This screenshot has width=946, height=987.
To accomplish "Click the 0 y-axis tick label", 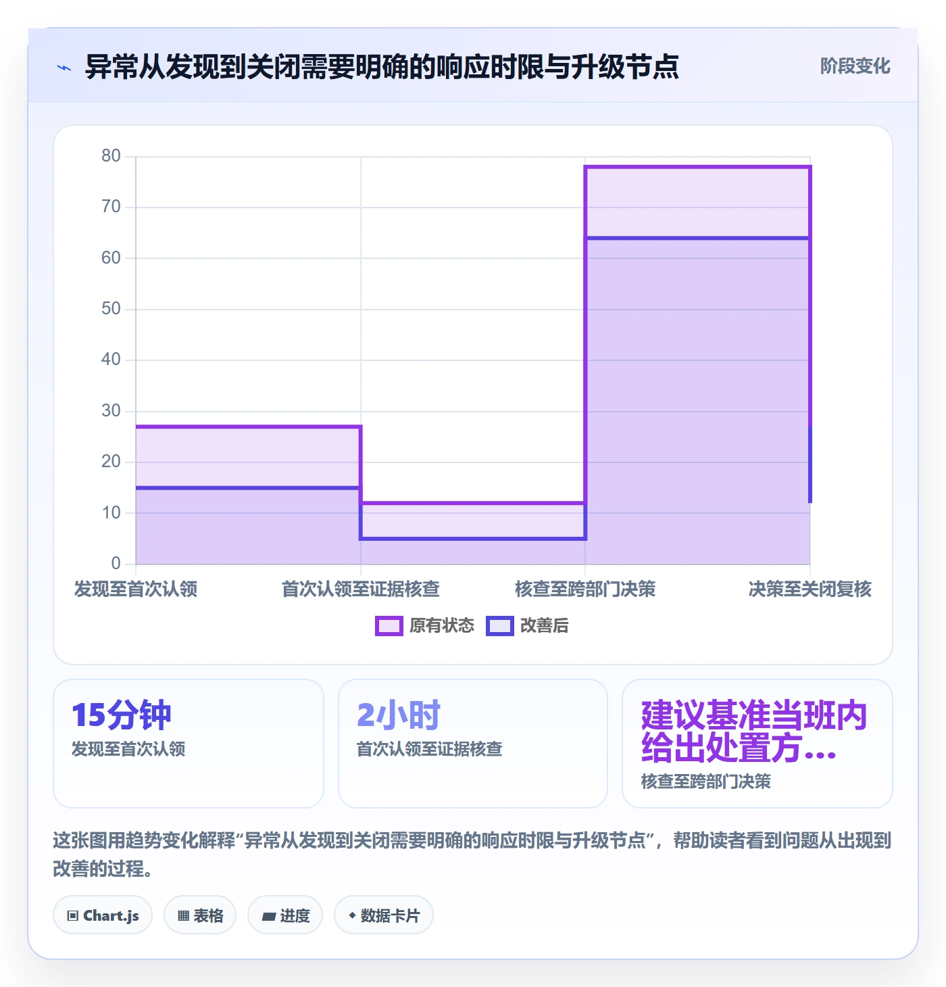I will 116,564.
